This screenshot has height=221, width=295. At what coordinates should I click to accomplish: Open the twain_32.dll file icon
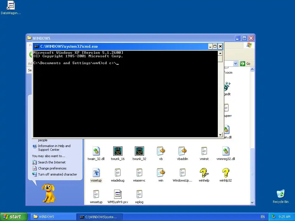pyautogui.click(x=96, y=151)
